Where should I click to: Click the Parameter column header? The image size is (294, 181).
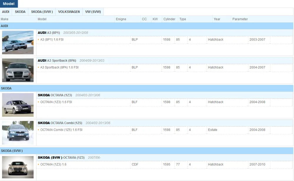(x=240, y=19)
